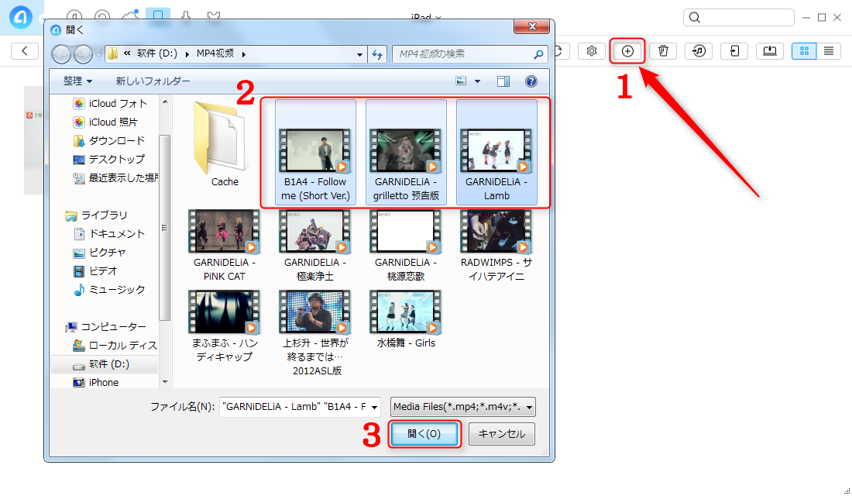This screenshot has height=496, width=852.
Task: Select まふまふ - ハンディキャップ video
Action: tap(225, 326)
